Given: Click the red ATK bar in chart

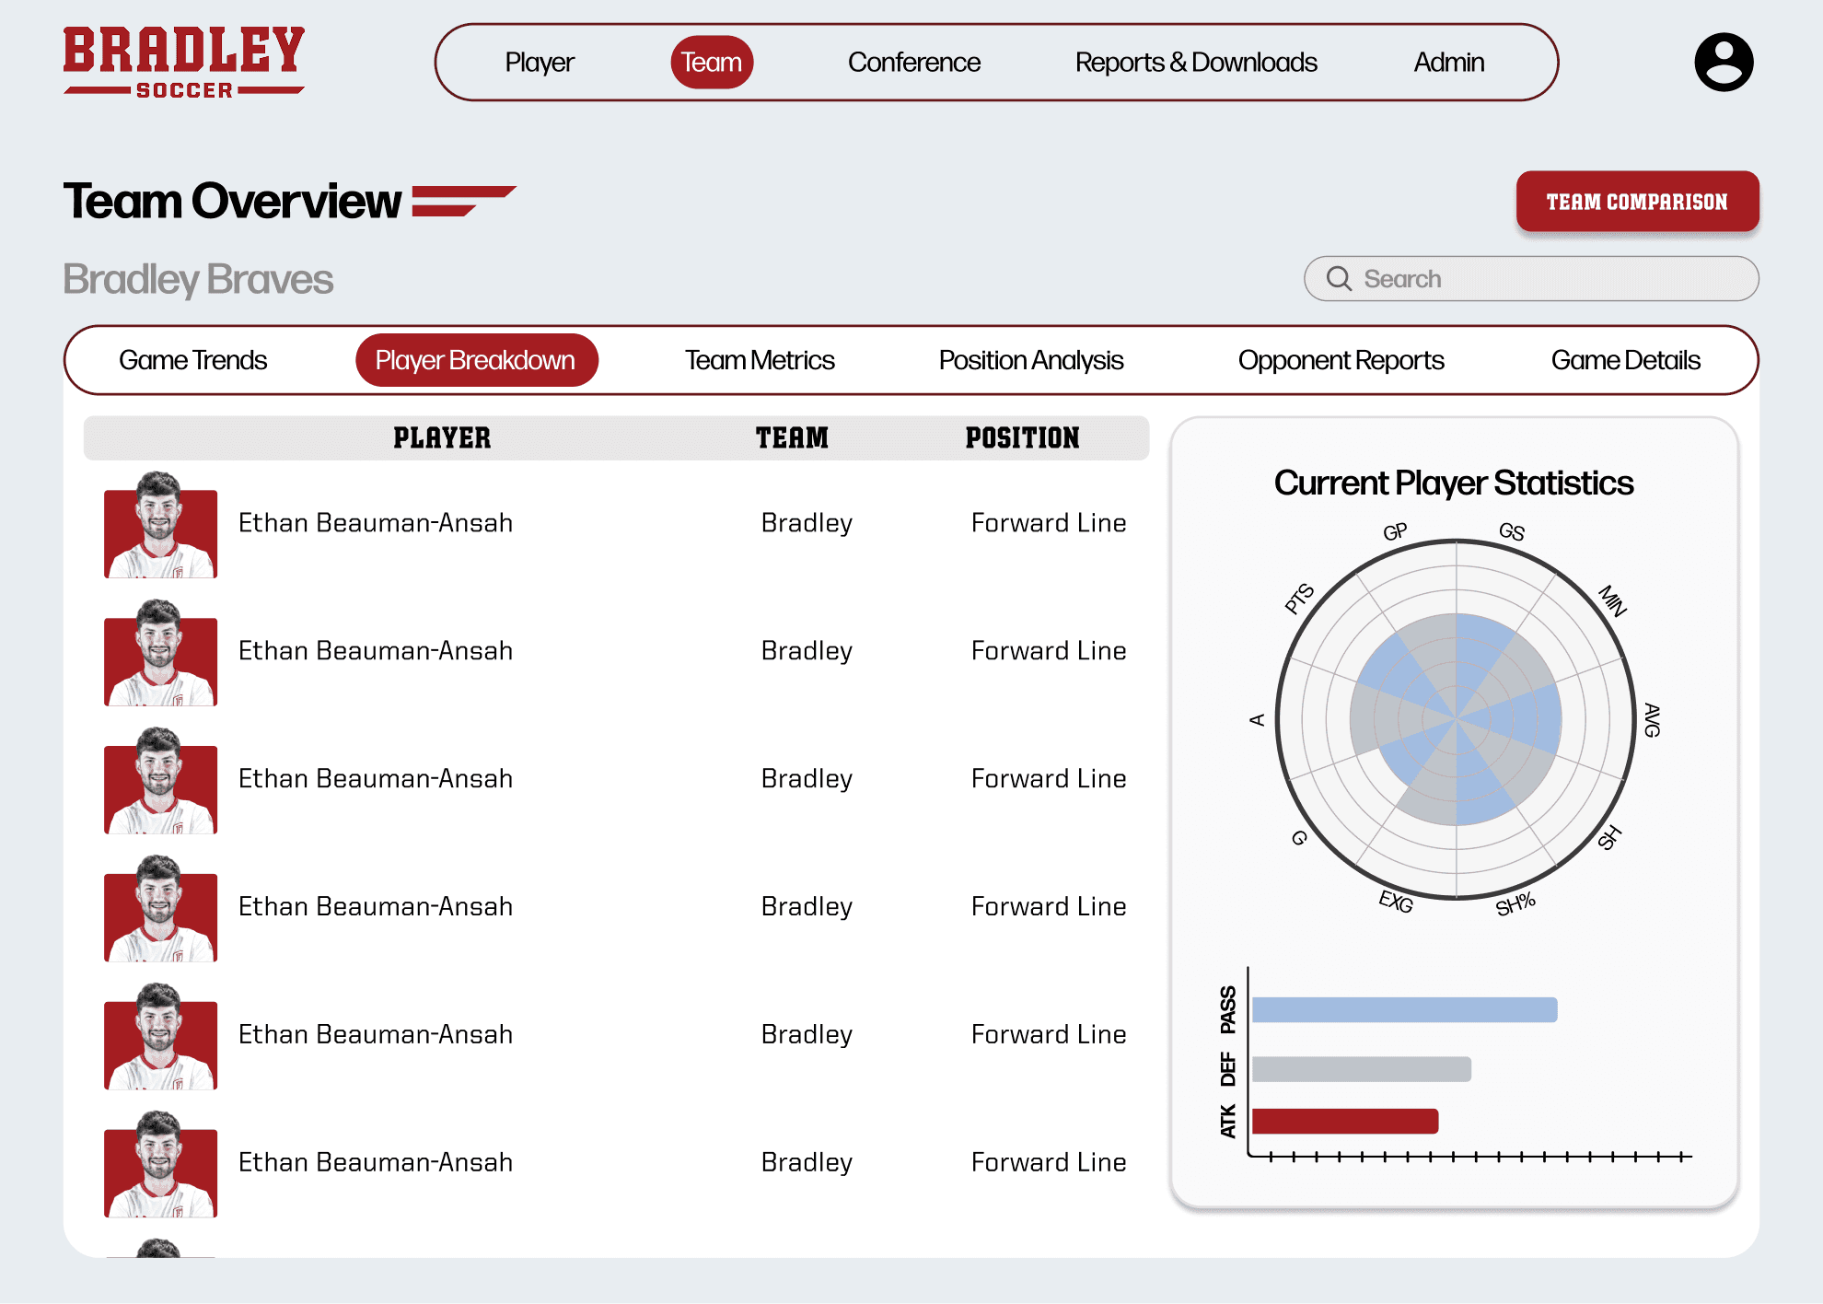Looking at the screenshot, I should click(x=1344, y=1121).
